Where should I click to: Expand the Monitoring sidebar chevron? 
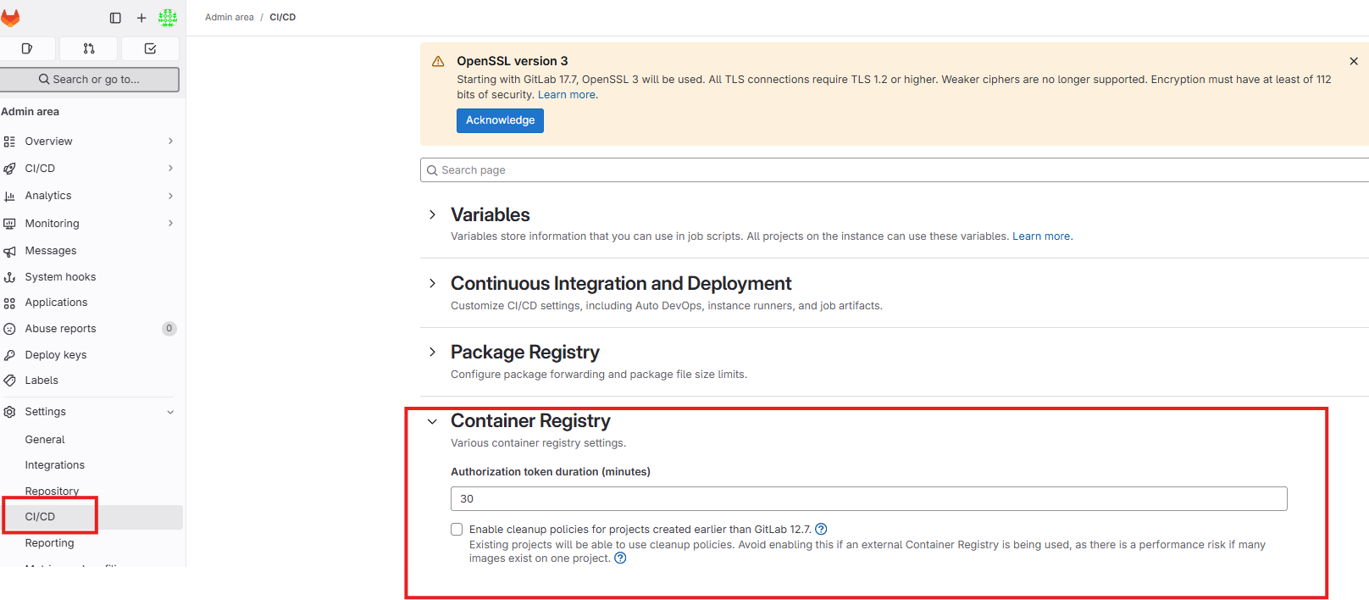click(170, 224)
